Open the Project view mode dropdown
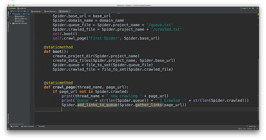266x140 pixels. 13,11
